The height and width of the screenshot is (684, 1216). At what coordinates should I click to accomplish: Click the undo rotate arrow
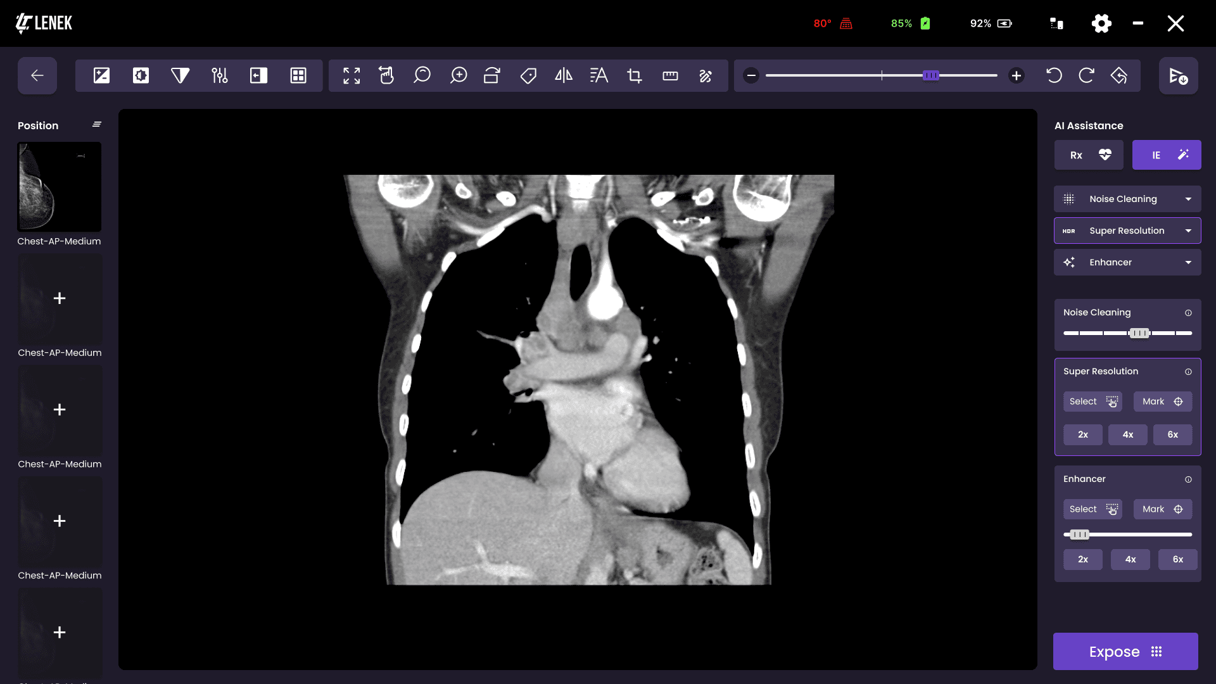pyautogui.click(x=1054, y=76)
